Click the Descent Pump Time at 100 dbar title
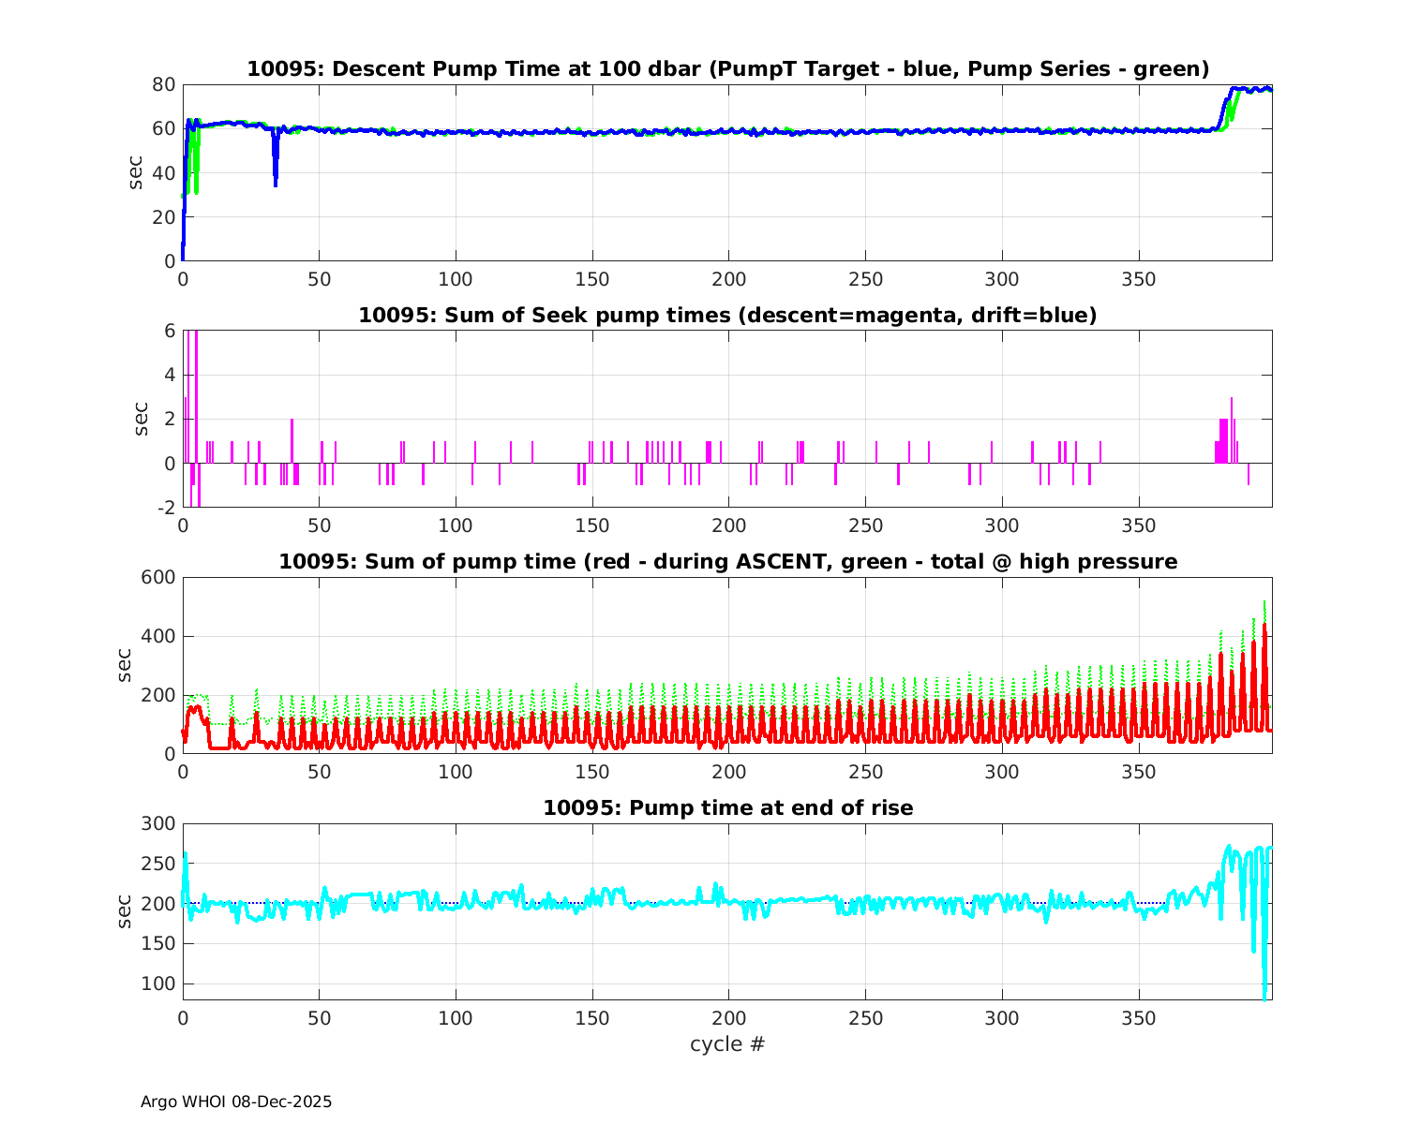The height and width of the screenshot is (1124, 1406). [x=727, y=69]
